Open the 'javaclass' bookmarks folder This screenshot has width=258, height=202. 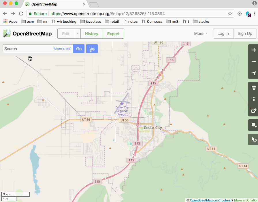tap(91, 22)
